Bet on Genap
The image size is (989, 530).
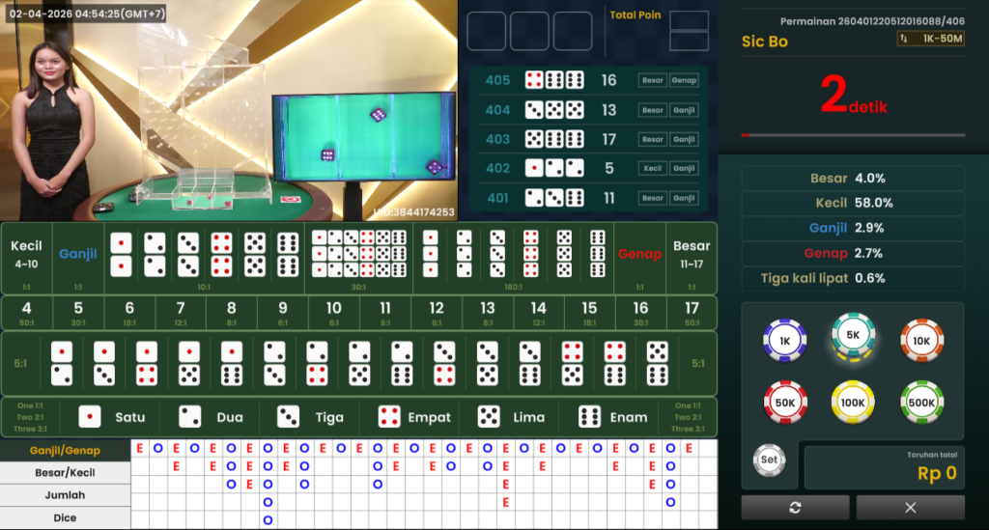(639, 255)
